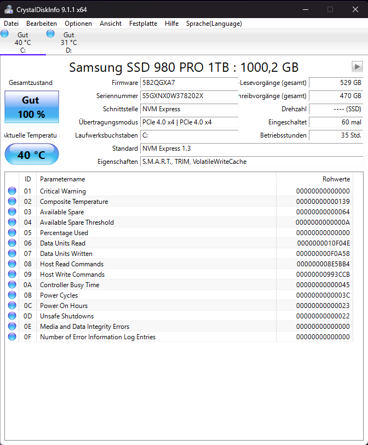Image resolution: width=368 pixels, height=445 pixels.
Task: Click the Eigenschaften field S.M.A.R.T., TRIM
Action: point(251,162)
